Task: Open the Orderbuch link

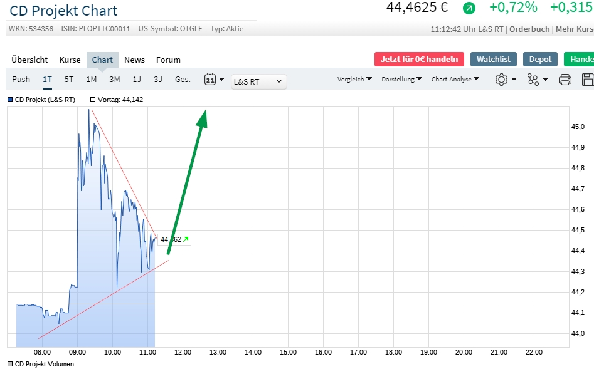Action: point(529,29)
